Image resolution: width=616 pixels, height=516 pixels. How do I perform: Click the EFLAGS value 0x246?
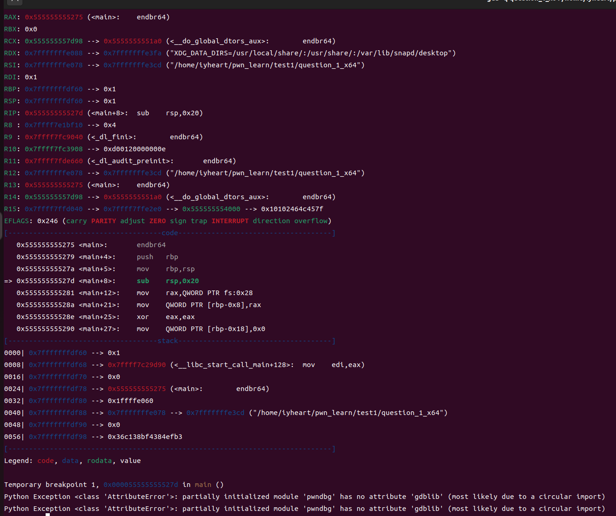47,221
